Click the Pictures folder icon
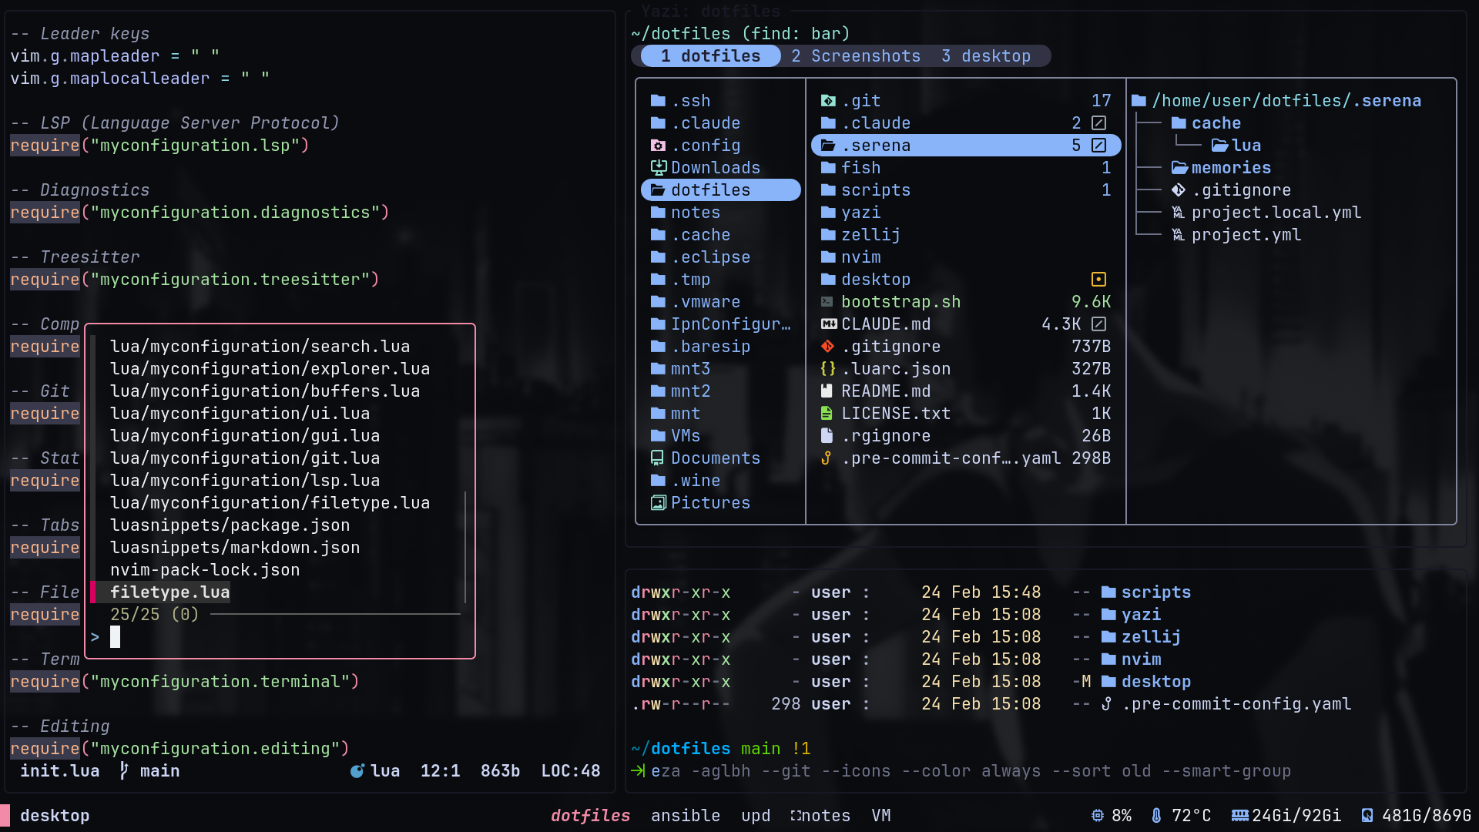 (658, 503)
